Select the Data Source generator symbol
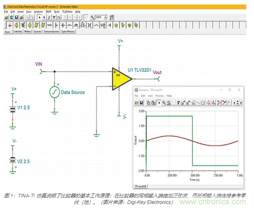The image size is (254, 208). tap(54, 92)
